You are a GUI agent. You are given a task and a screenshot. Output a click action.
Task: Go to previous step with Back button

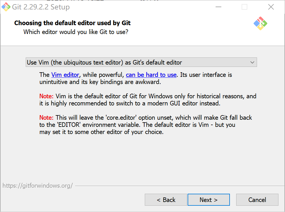166,200
